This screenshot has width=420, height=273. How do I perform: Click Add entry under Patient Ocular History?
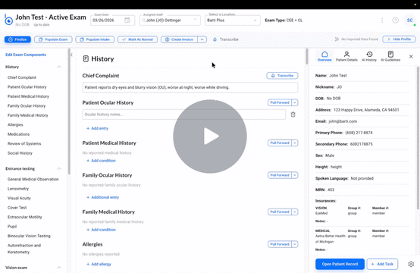[x=97, y=128]
